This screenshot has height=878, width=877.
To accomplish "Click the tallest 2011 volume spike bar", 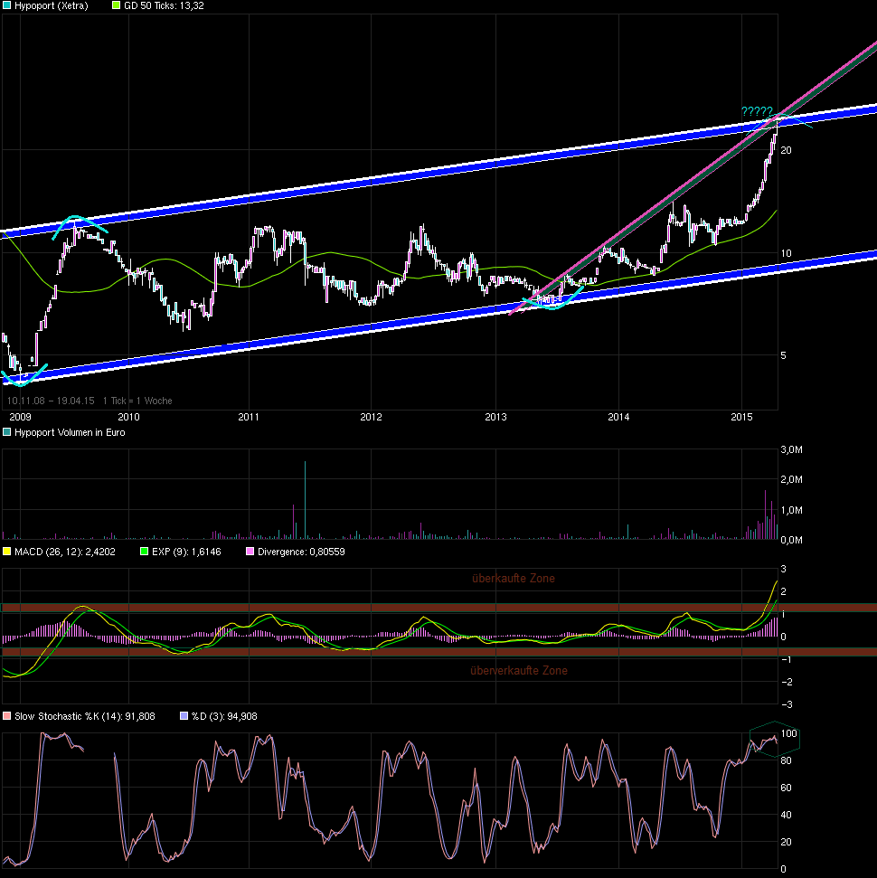I will pos(306,500).
